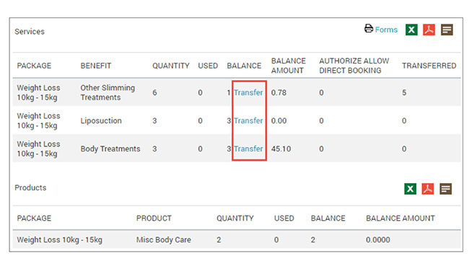
Task: Click the QUANTITY header in Services table
Action: [x=171, y=66]
